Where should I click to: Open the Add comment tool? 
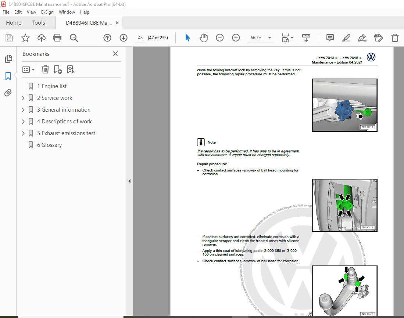(x=330, y=38)
